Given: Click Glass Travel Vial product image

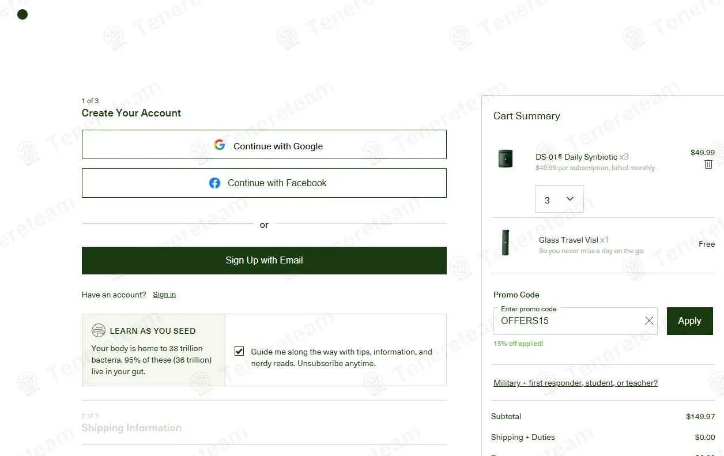Looking at the screenshot, I should 506,243.
